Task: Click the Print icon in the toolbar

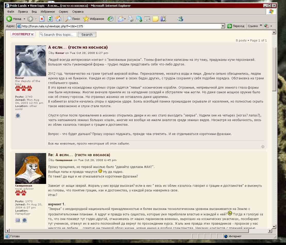Action: (x=131, y=19)
